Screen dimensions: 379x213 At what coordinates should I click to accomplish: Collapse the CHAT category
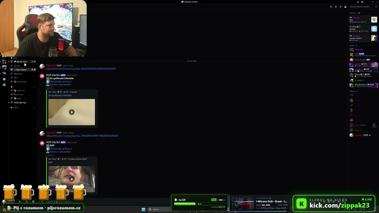(15, 58)
